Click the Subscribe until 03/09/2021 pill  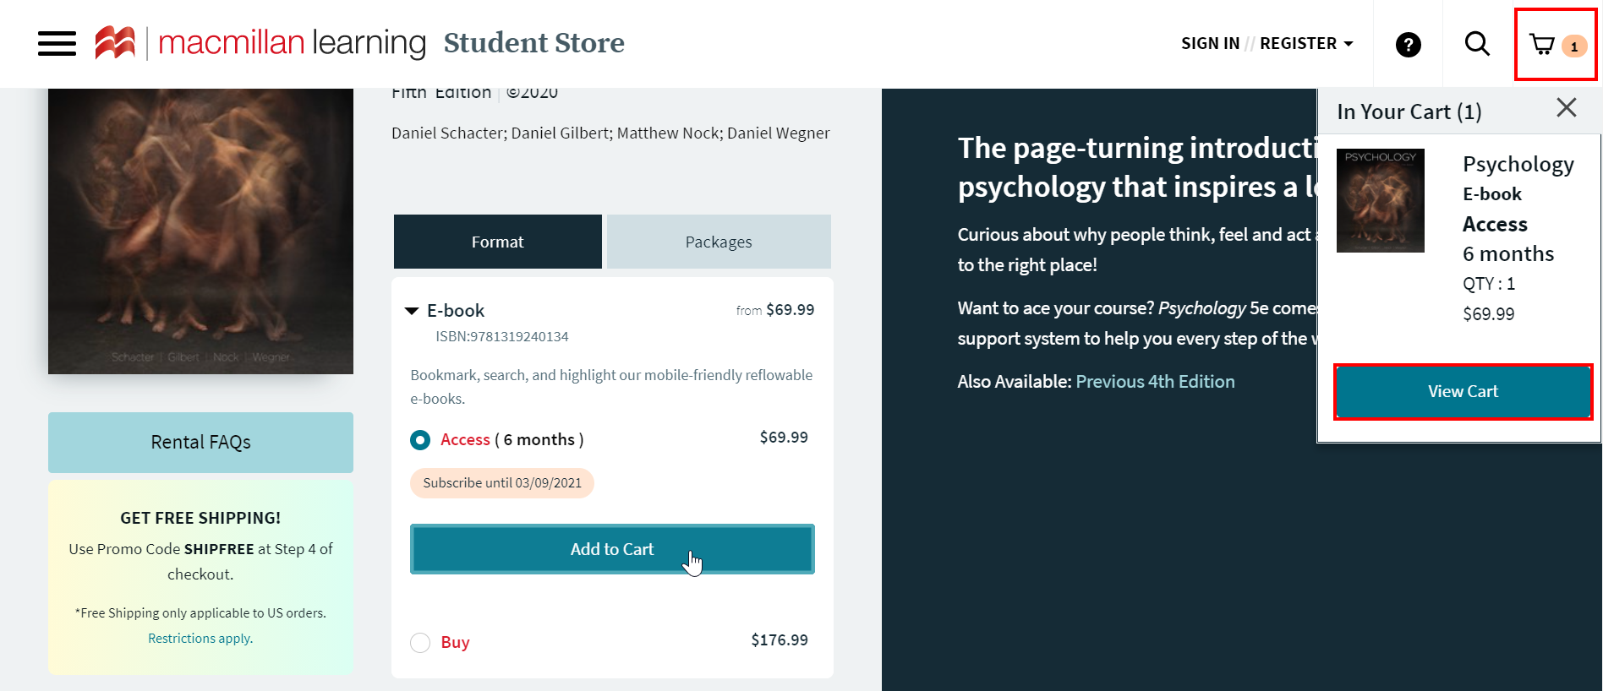501,482
